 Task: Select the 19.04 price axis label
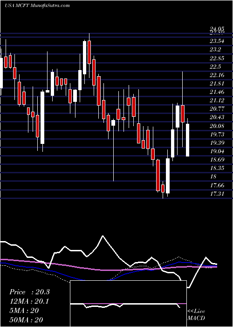[217, 151]
